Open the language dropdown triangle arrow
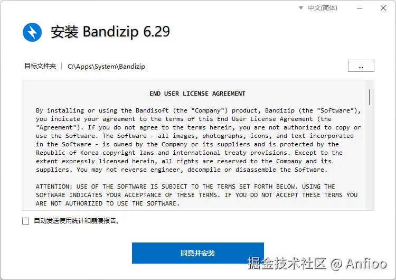 click(x=301, y=8)
